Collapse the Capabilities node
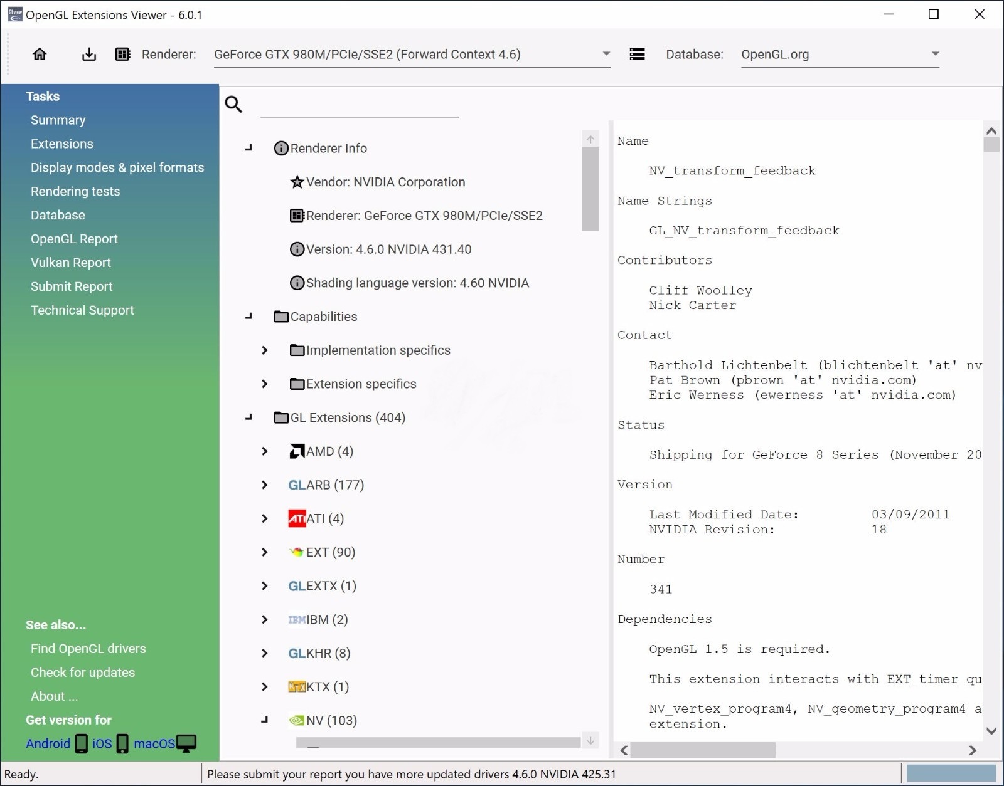Viewport: 1004px width, 786px height. pyautogui.click(x=249, y=317)
